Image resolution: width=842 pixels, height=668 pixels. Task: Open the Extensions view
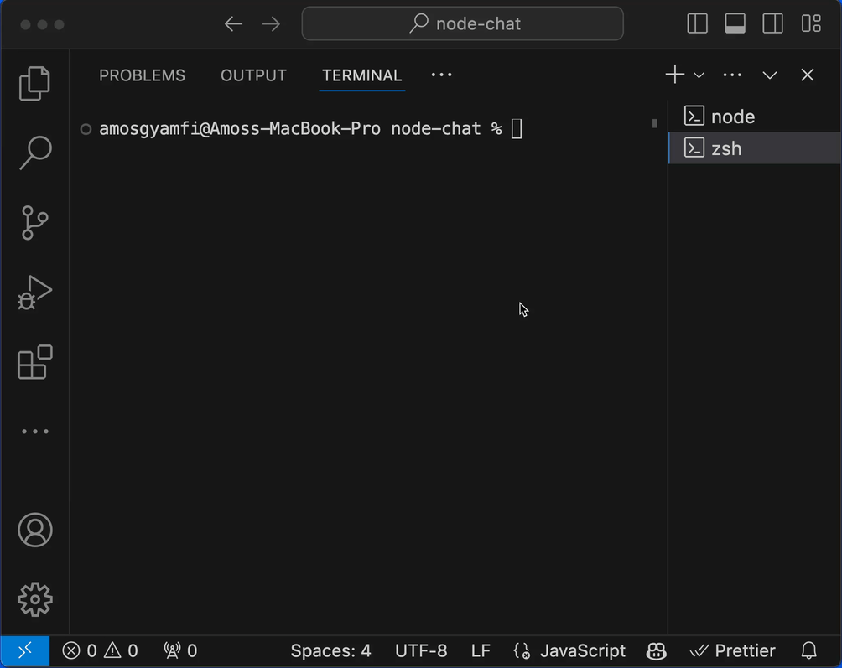coord(34,362)
